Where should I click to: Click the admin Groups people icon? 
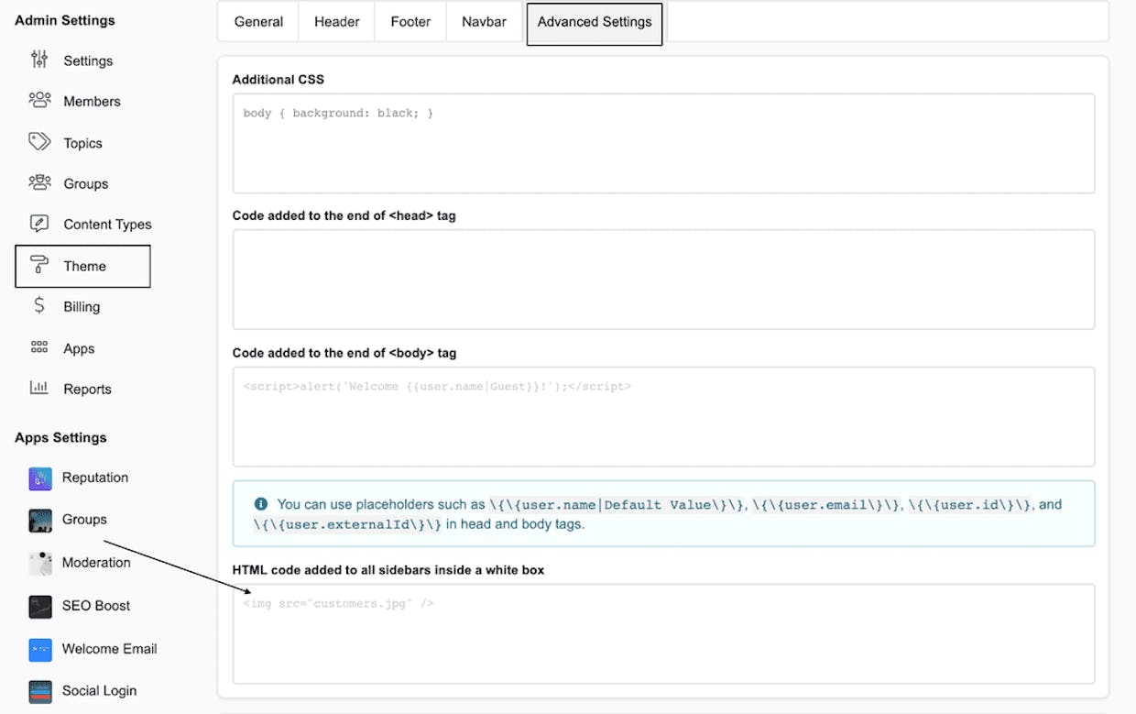tap(39, 182)
